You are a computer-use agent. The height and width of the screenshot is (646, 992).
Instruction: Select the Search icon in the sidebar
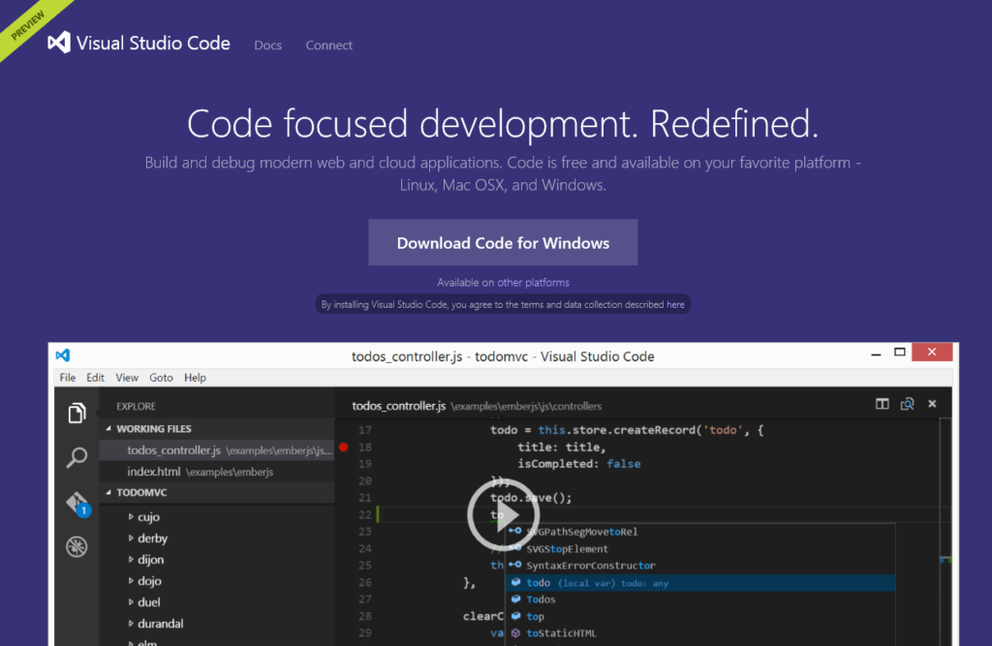coord(77,457)
